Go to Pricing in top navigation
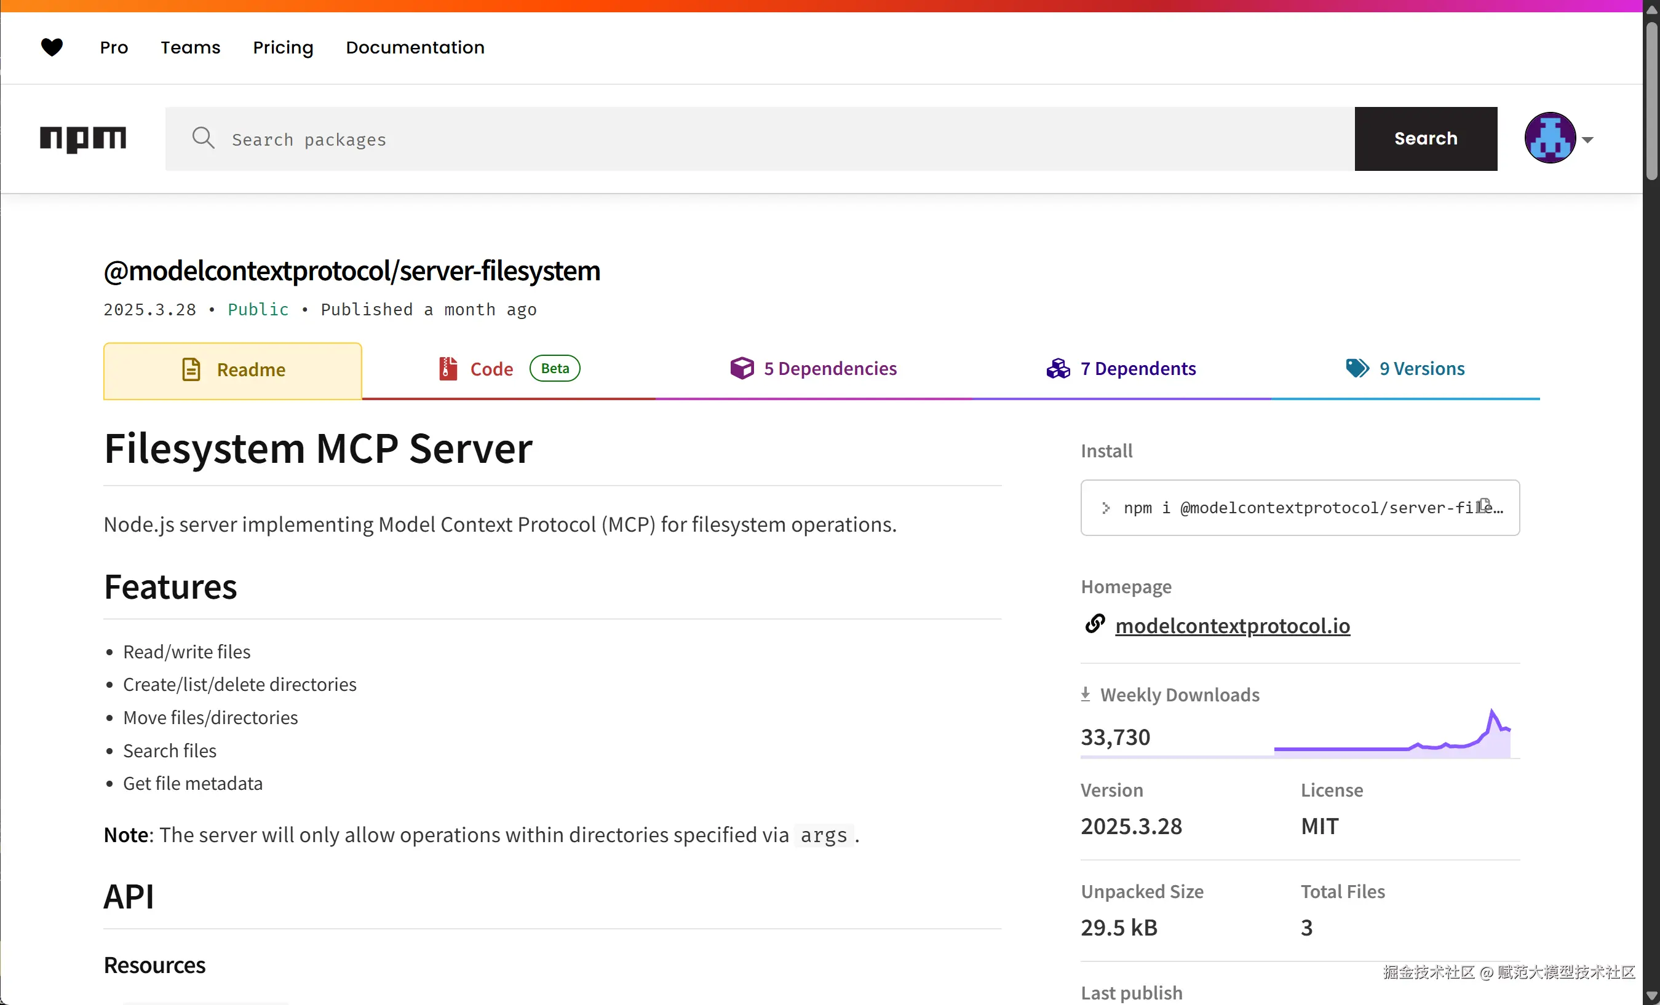The width and height of the screenshot is (1660, 1005). tap(283, 48)
